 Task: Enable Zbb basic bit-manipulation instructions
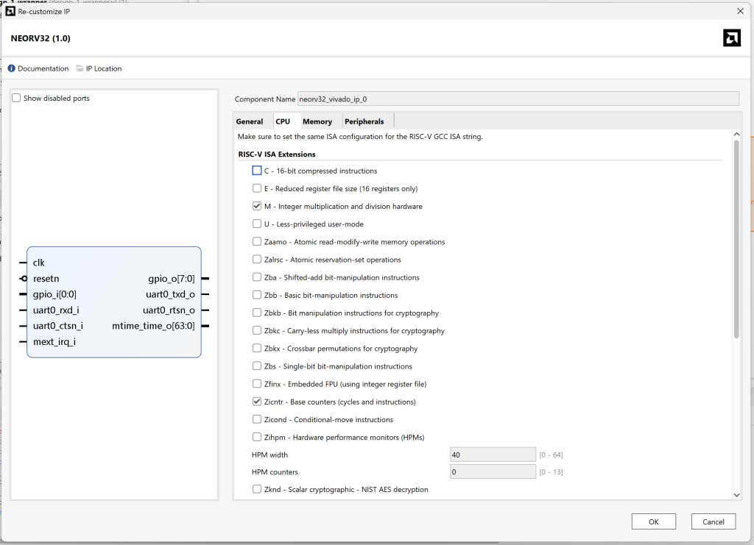pos(257,295)
